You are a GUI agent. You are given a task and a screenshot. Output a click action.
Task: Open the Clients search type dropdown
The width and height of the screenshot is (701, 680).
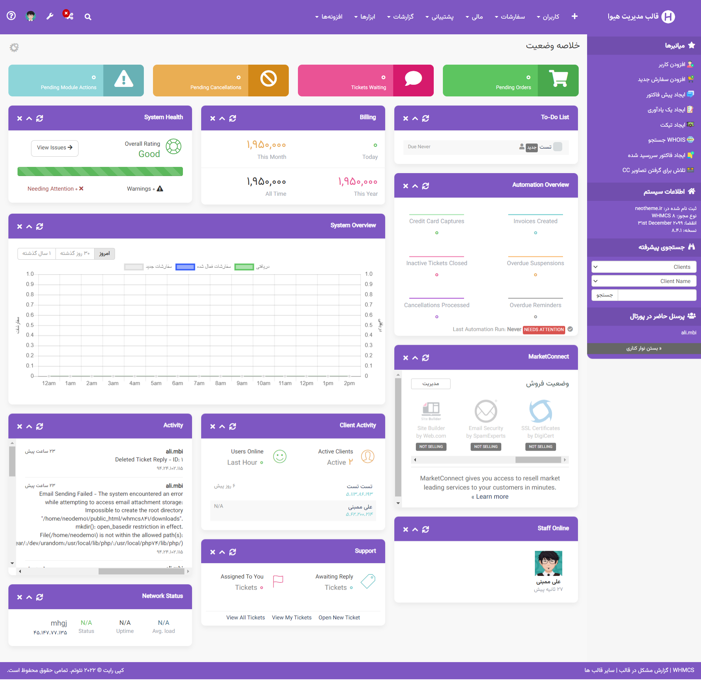click(644, 267)
